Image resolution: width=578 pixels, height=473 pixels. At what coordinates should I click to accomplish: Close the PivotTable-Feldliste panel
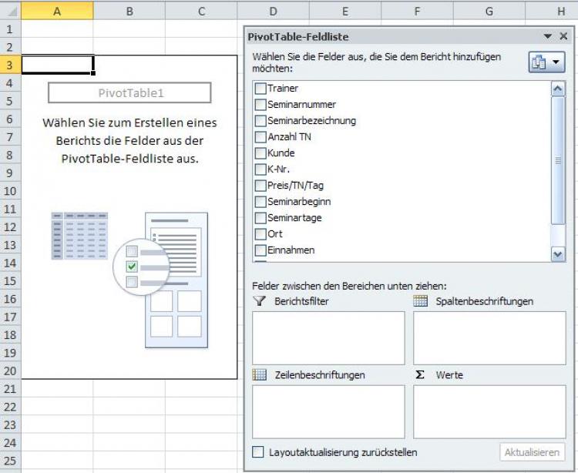point(564,36)
